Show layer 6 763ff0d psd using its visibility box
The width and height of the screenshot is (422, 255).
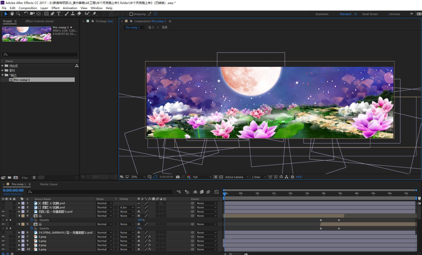[3, 233]
